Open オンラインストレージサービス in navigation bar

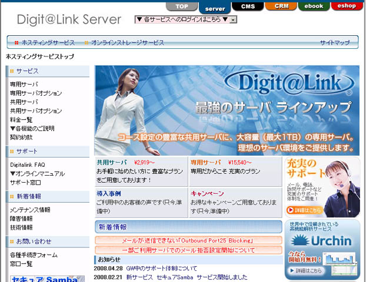128,43
